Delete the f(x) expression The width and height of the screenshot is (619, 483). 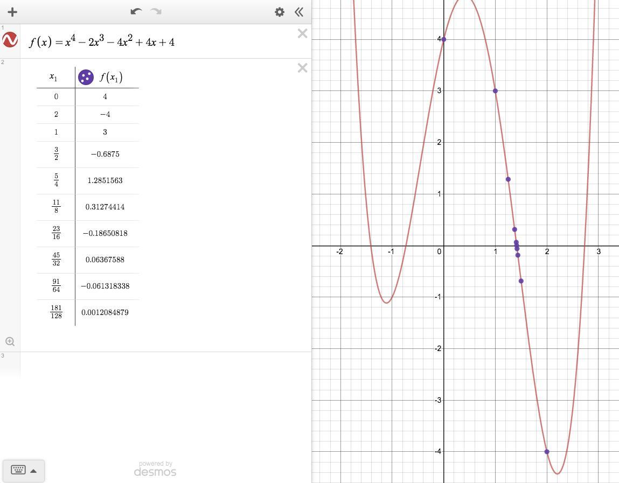coord(302,34)
